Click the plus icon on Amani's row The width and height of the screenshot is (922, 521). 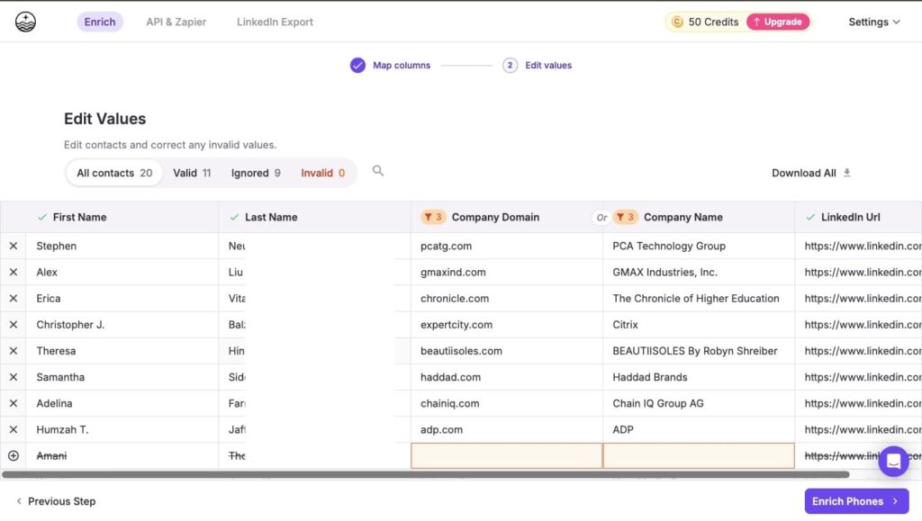[14, 455]
